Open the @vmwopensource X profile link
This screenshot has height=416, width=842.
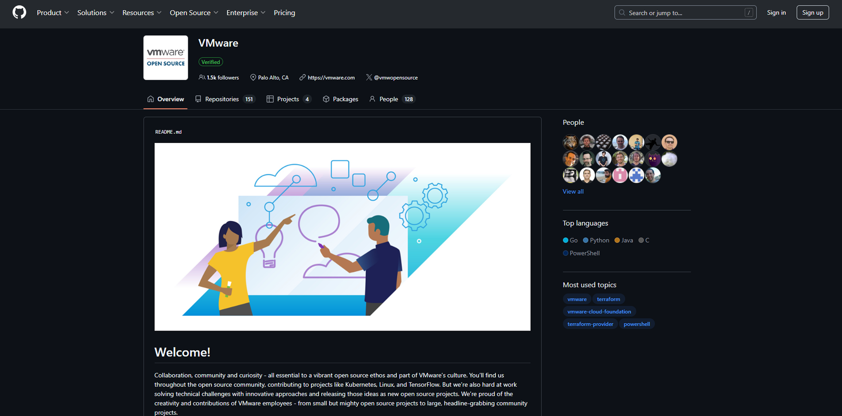[x=396, y=77]
